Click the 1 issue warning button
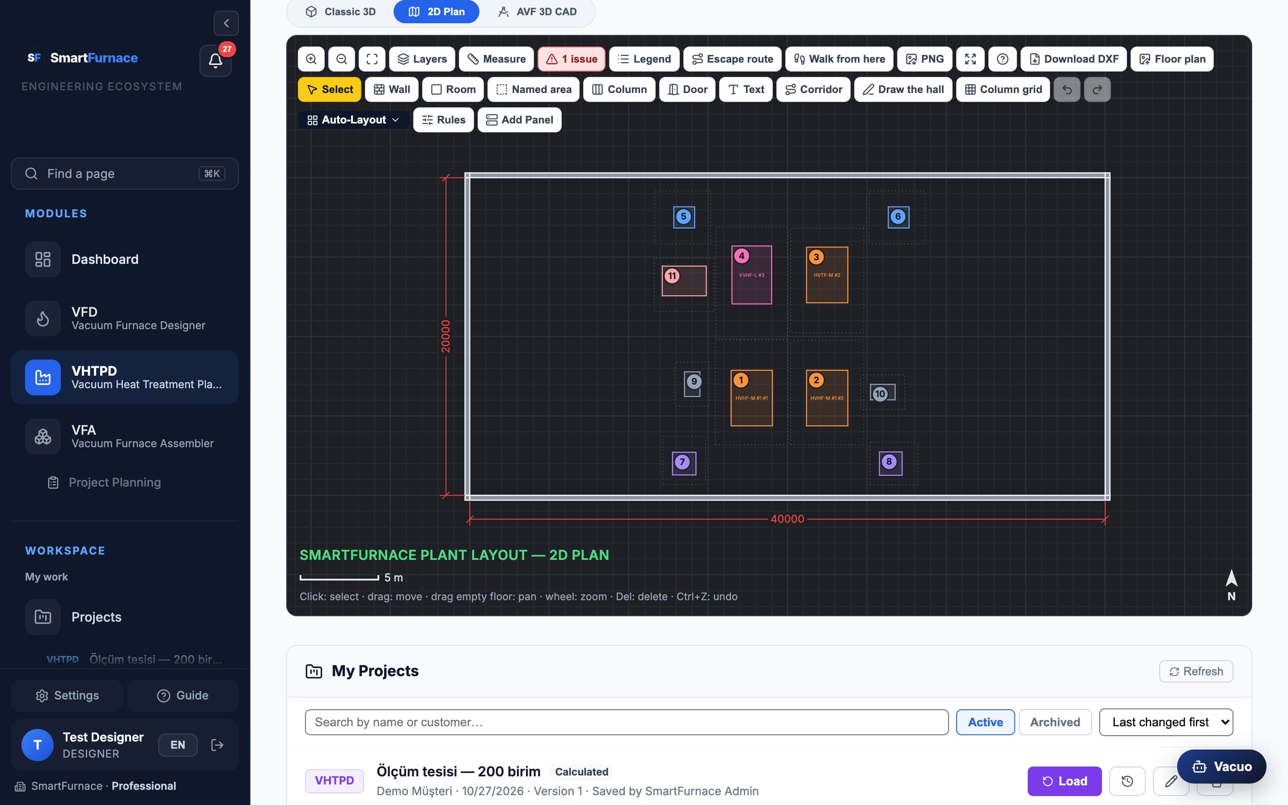This screenshot has height=805, width=1288. point(572,59)
